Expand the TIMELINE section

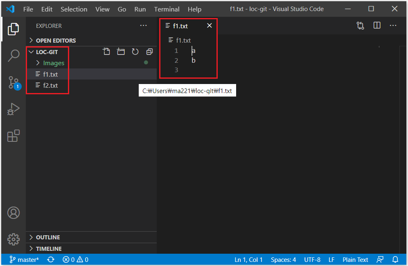tap(91, 248)
